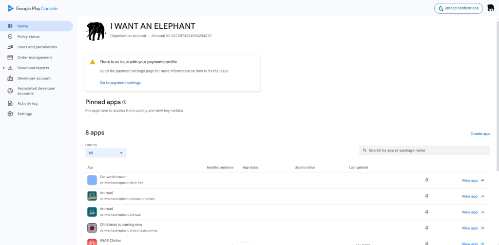Click IWAE Clicker app name
499x245 pixels.
coord(111,241)
